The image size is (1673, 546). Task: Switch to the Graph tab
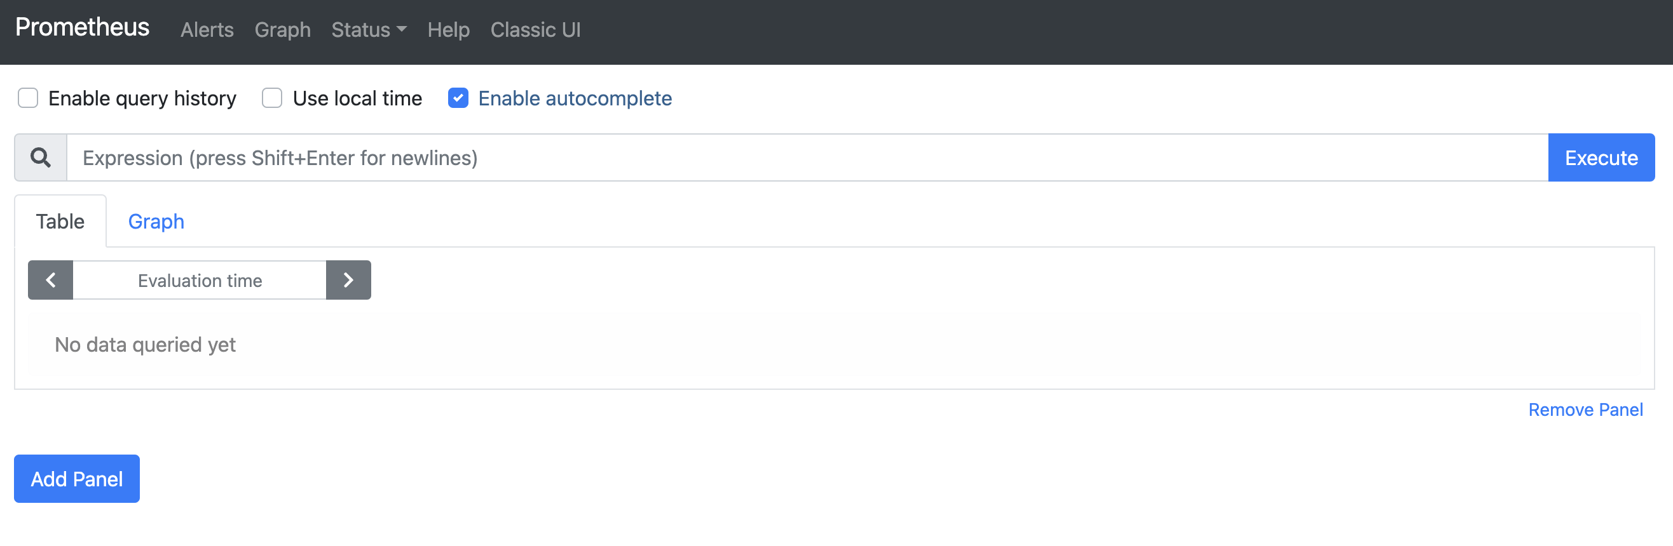156,221
